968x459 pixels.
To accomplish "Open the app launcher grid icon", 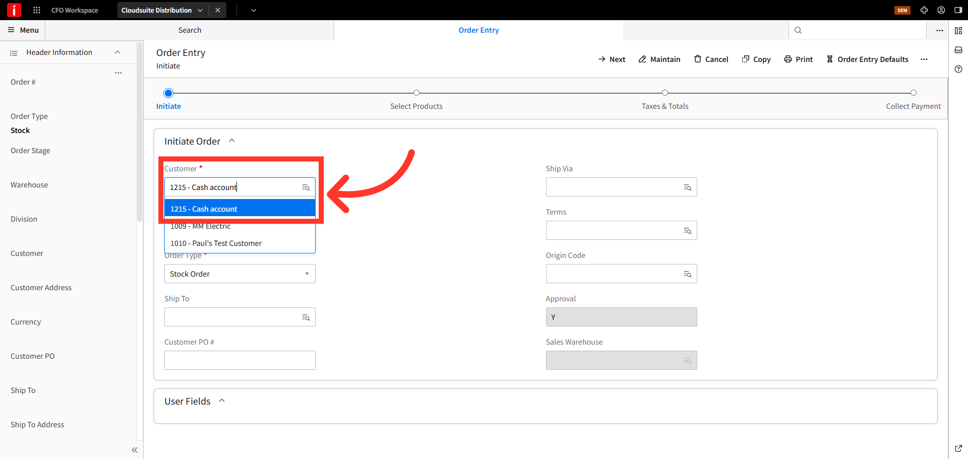I will point(37,10).
